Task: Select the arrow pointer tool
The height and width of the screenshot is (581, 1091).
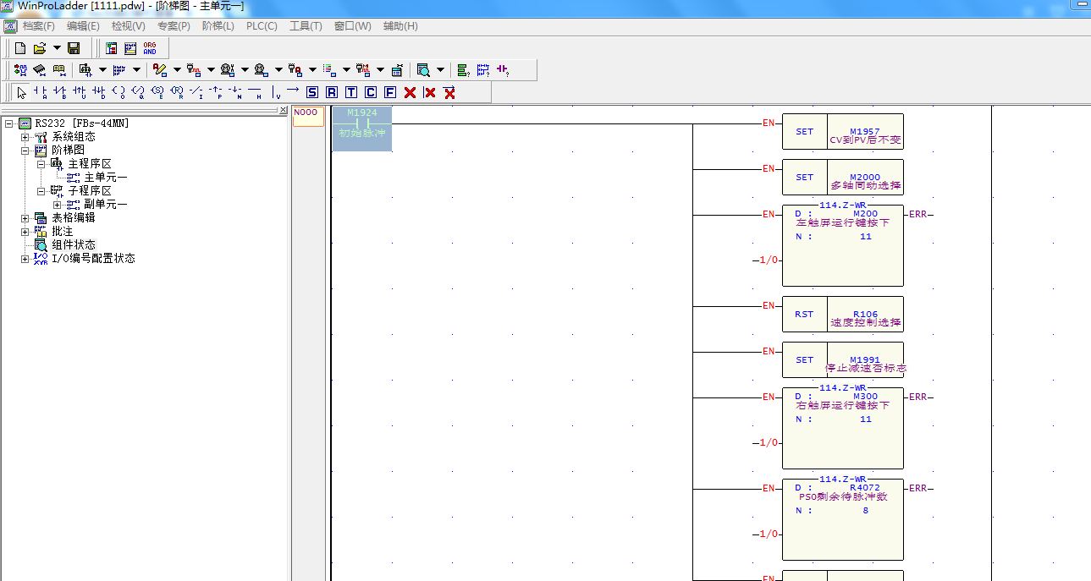Action: tap(21, 92)
